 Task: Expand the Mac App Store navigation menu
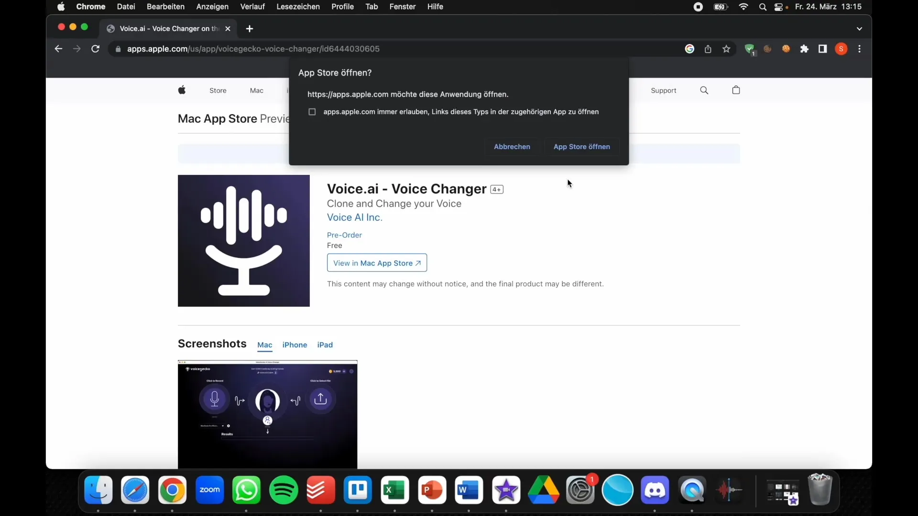[256, 90]
